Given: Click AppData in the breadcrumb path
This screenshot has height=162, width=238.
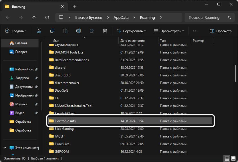Looking at the screenshot, I should click(x=121, y=18).
